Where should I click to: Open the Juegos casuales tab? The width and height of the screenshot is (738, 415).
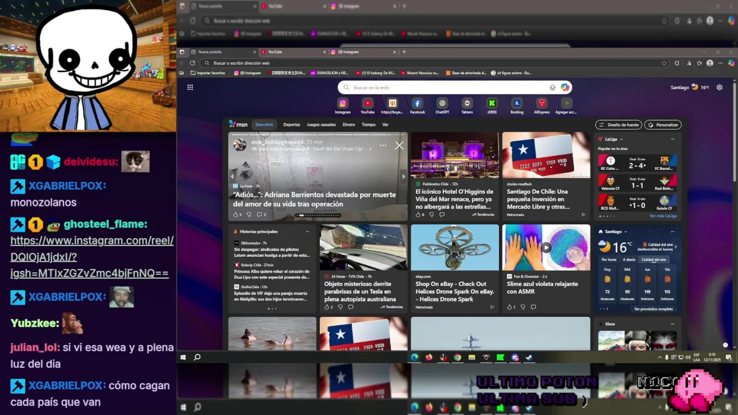click(x=321, y=124)
